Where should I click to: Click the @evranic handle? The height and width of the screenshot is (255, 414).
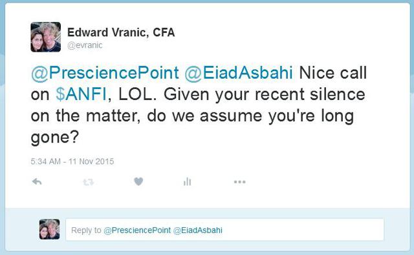point(85,45)
